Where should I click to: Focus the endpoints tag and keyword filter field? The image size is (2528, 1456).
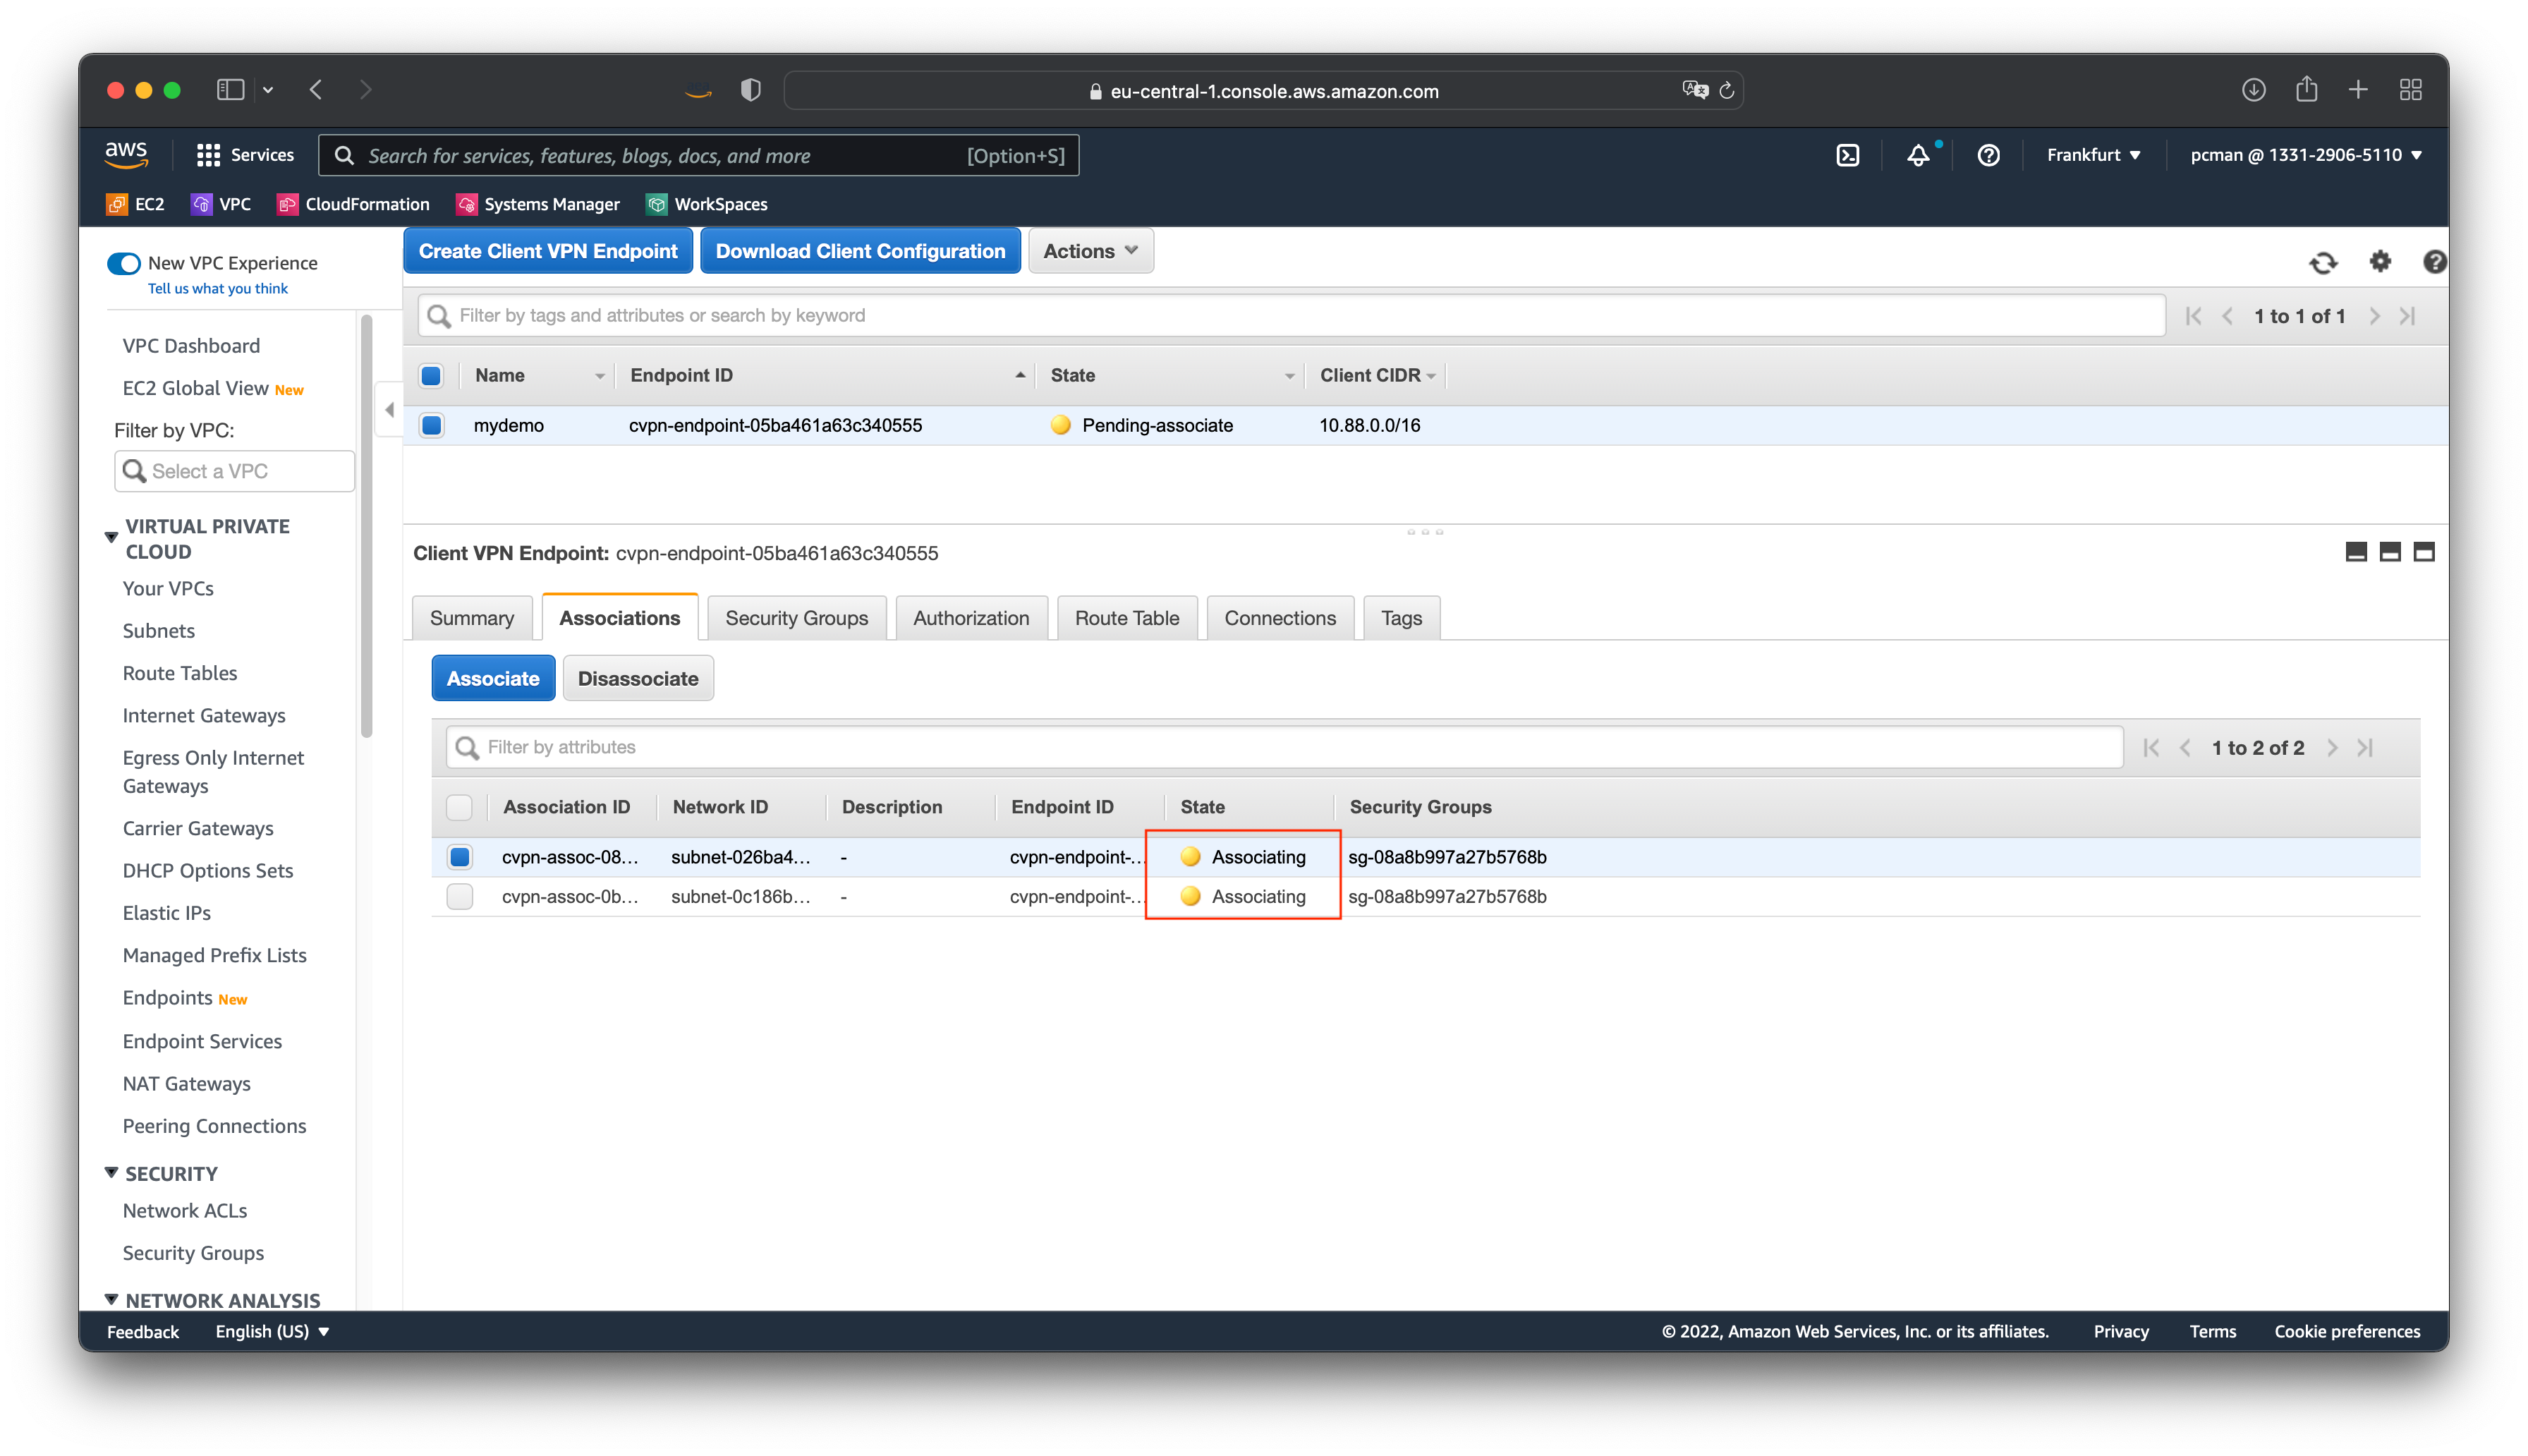tap(1292, 315)
